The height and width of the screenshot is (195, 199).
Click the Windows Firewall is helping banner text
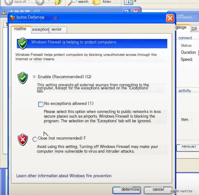click(74, 42)
